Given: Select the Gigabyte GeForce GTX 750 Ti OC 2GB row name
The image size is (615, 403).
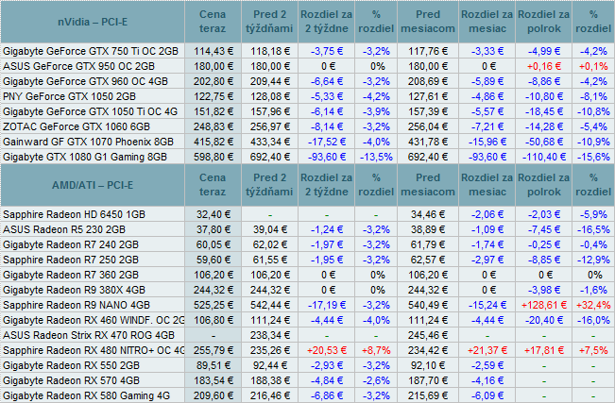Looking at the screenshot, I should click(91, 51).
